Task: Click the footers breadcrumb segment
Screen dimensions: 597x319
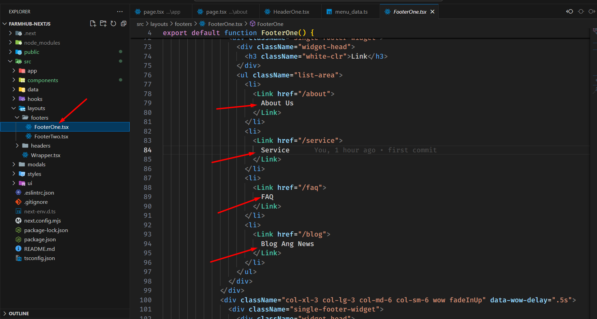Action: (x=183, y=24)
